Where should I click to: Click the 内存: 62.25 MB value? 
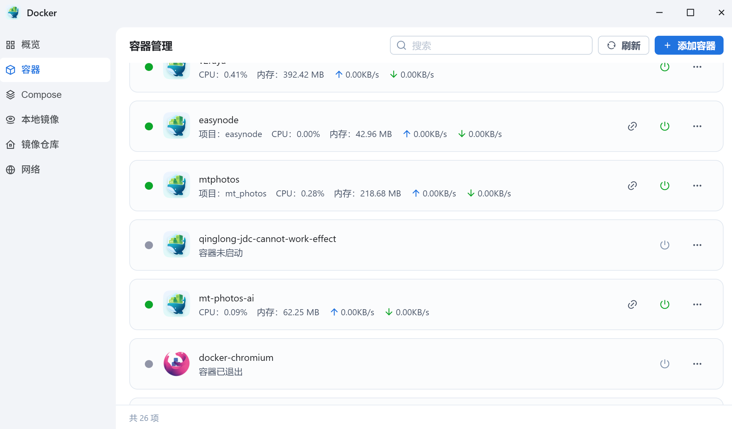click(x=288, y=313)
